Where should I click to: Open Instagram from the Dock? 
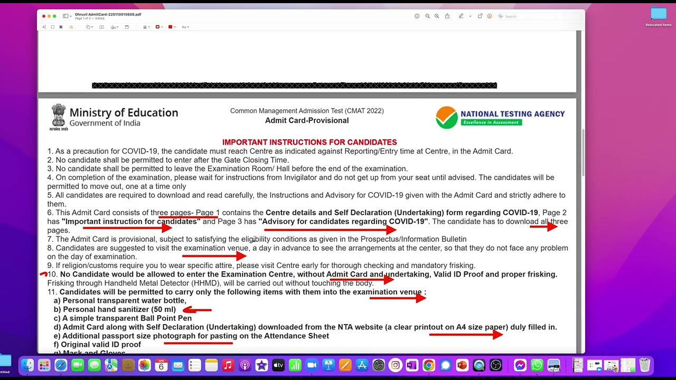pyautogui.click(x=396, y=365)
